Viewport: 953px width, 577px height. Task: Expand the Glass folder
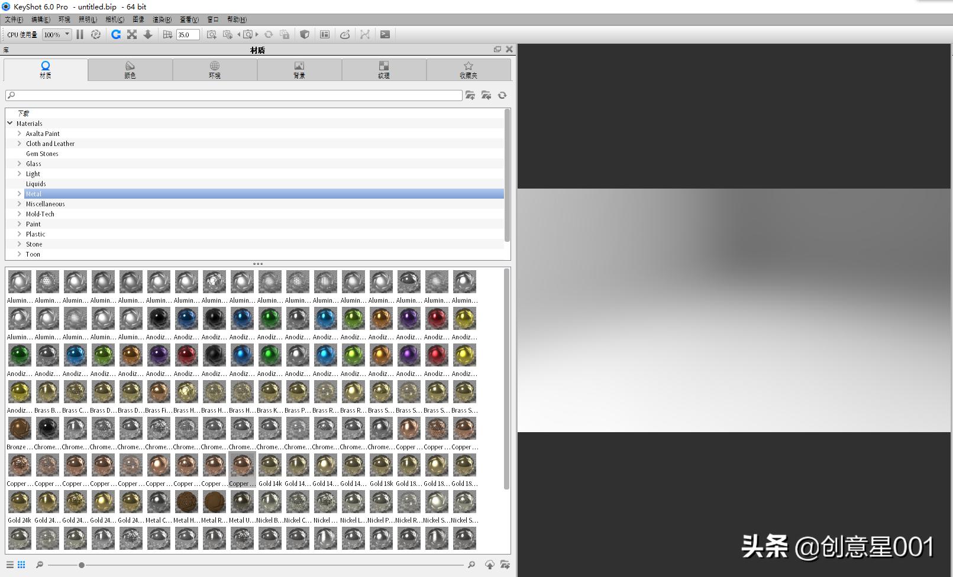tap(20, 164)
